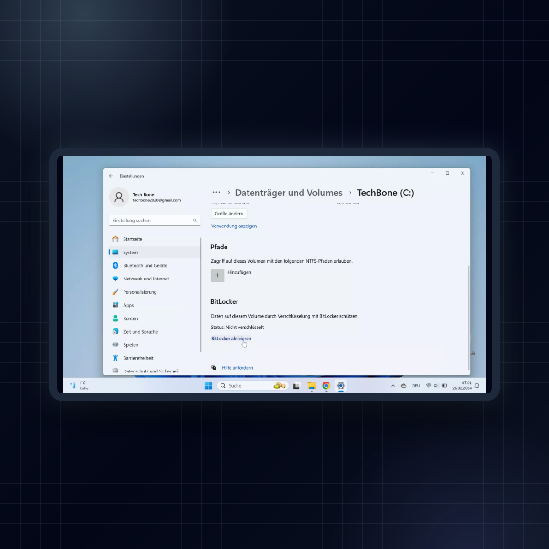Open the Hilfe anfordern link
Screen dimensions: 549x549
pyautogui.click(x=237, y=368)
